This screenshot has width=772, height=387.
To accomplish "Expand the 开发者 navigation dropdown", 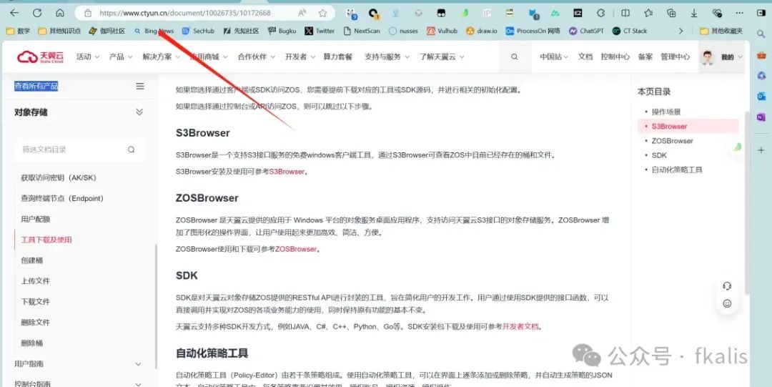I will coord(300,57).
